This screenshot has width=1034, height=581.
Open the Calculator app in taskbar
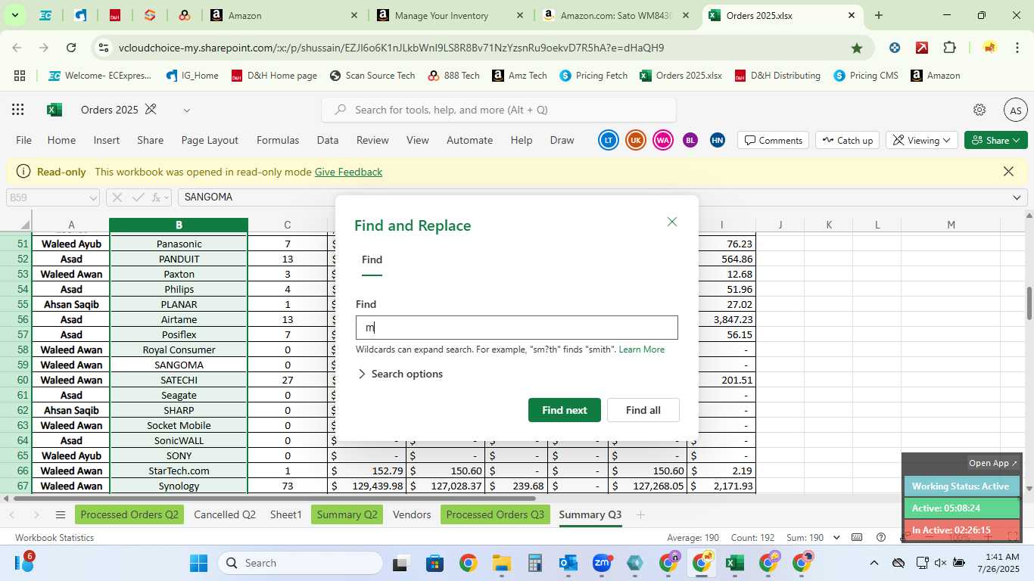point(535,563)
